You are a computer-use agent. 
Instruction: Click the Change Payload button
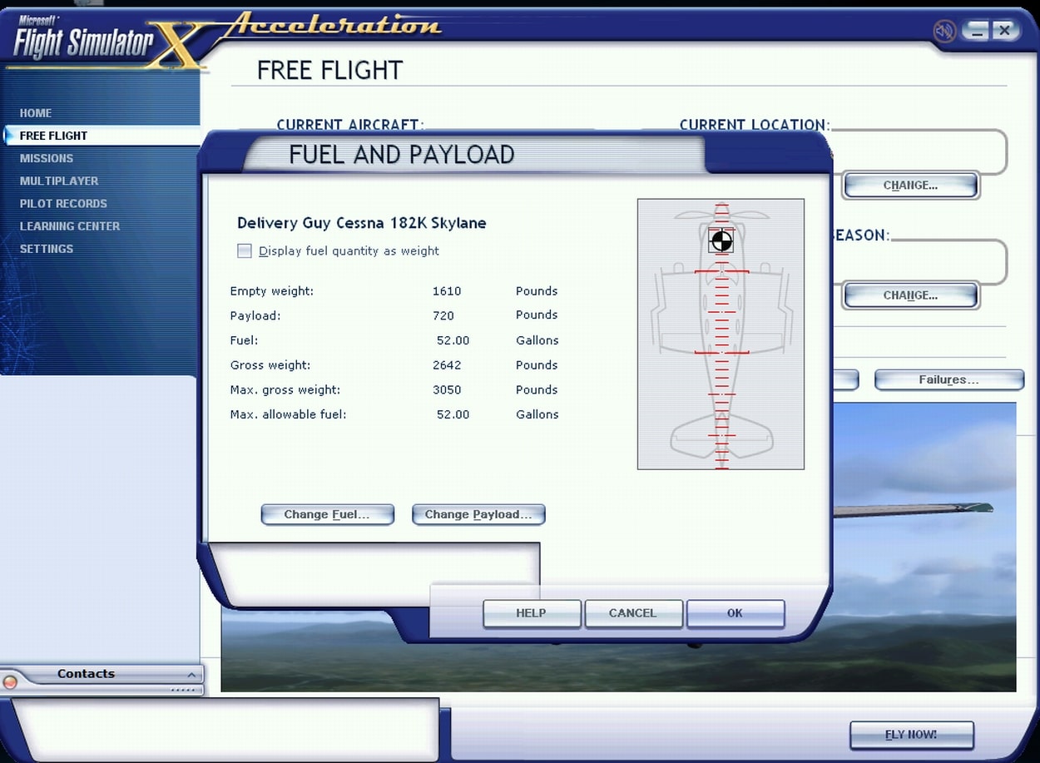[x=478, y=514]
